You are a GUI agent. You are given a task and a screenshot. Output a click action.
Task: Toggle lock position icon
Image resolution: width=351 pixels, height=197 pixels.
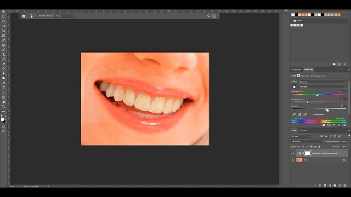tap(311, 147)
